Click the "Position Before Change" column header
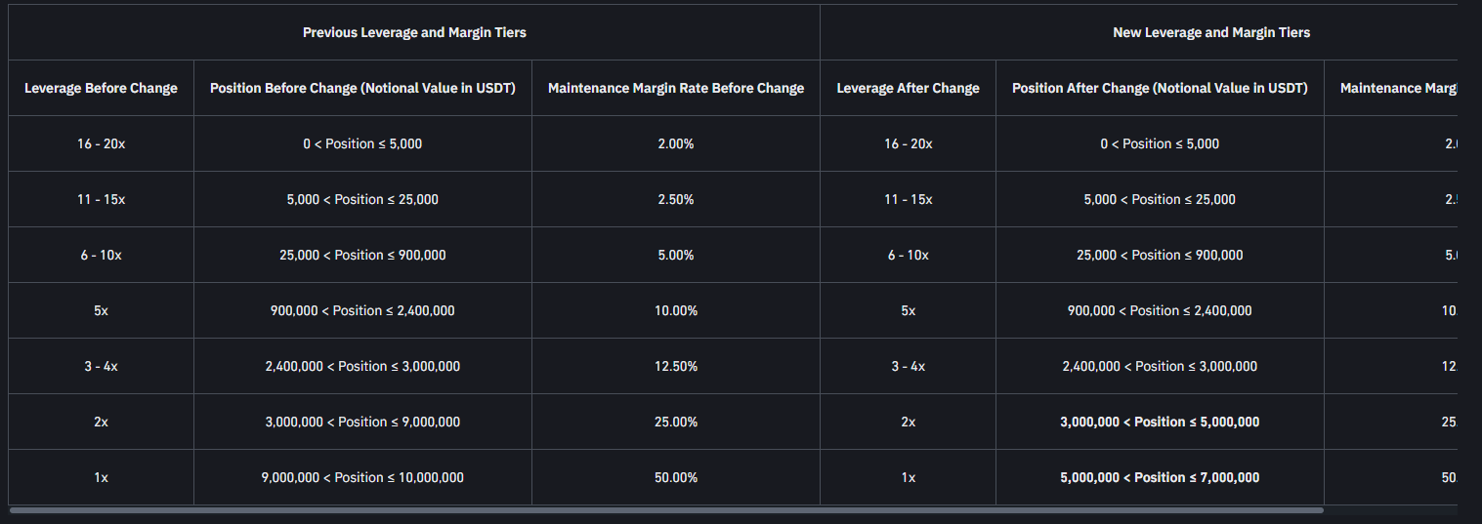Image resolution: width=1482 pixels, height=524 pixels. coord(362,88)
